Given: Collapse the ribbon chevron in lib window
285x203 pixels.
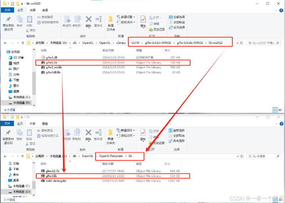Looking at the screenshot, I should click(x=276, y=124).
